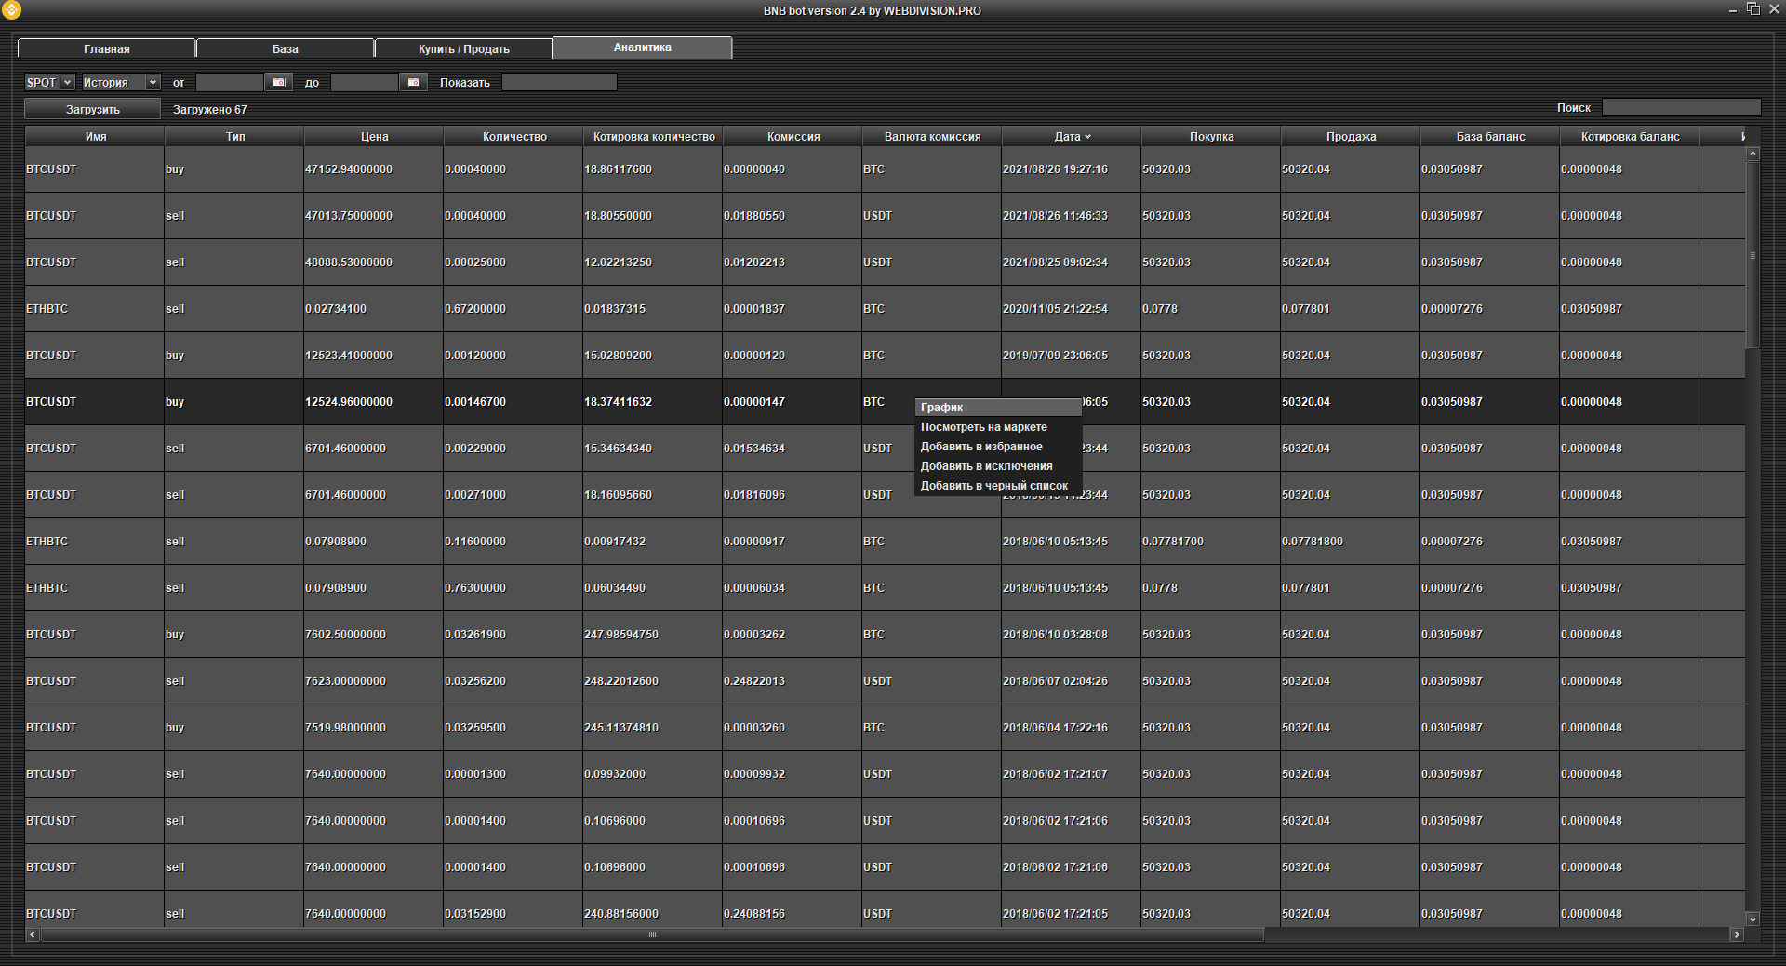The height and width of the screenshot is (966, 1786).
Task: Choose Добавить в избранное from context menu
Action: coord(980,447)
